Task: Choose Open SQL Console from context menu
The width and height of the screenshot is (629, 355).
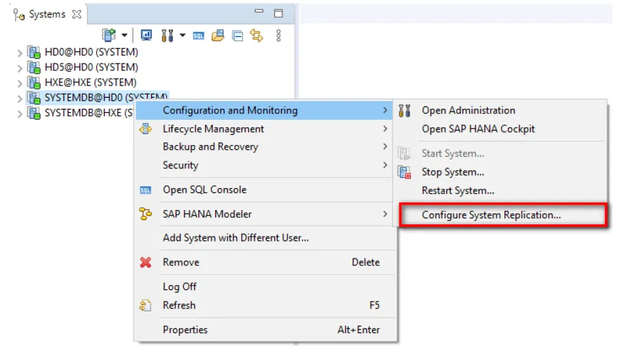Action: point(264,189)
